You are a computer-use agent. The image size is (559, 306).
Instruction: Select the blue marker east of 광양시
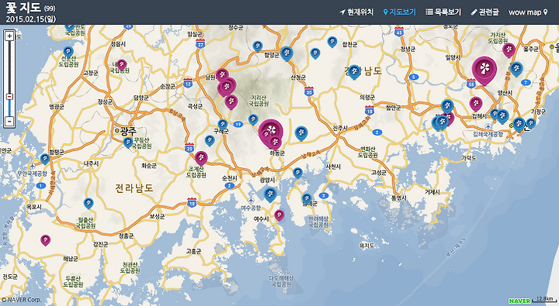pos(297,173)
